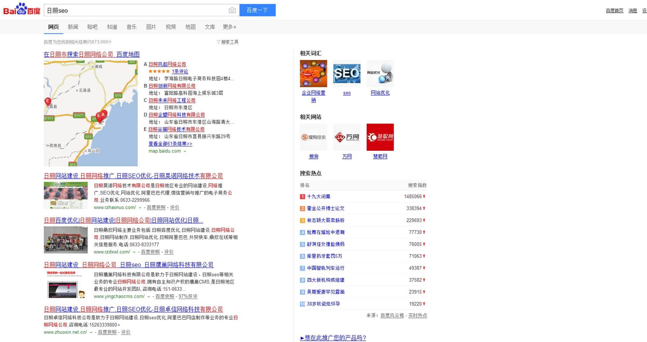Click the 实时热点 link
This screenshot has height=342, width=647.
[x=418, y=316]
